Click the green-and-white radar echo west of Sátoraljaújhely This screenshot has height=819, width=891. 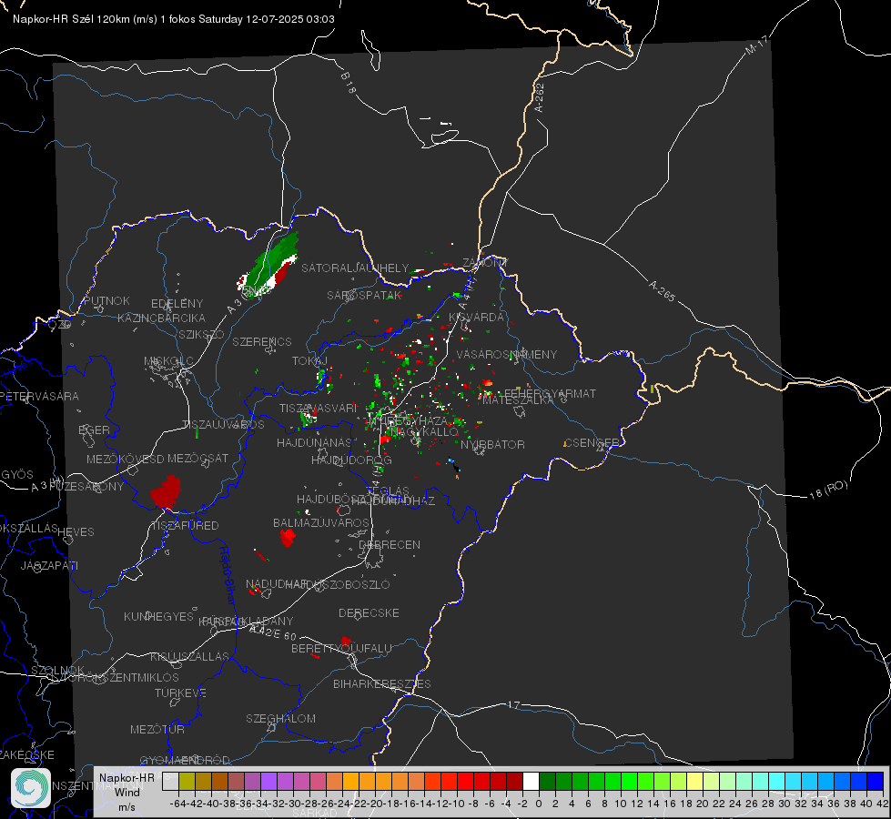coord(268,268)
